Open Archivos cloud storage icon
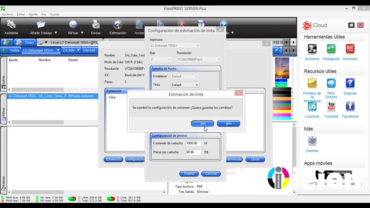 [312, 49]
